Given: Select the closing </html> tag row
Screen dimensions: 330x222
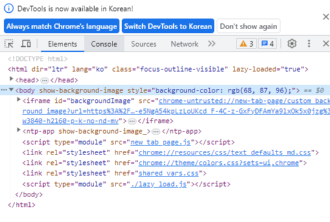Looking at the screenshot, I should [21, 205].
